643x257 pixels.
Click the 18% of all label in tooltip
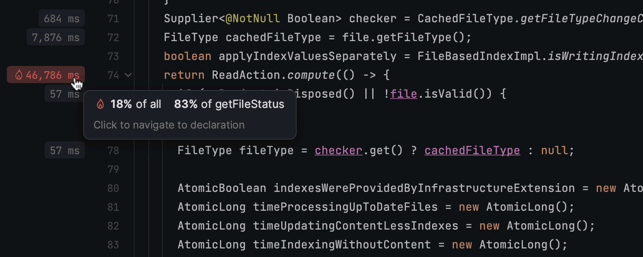pyautogui.click(x=135, y=104)
